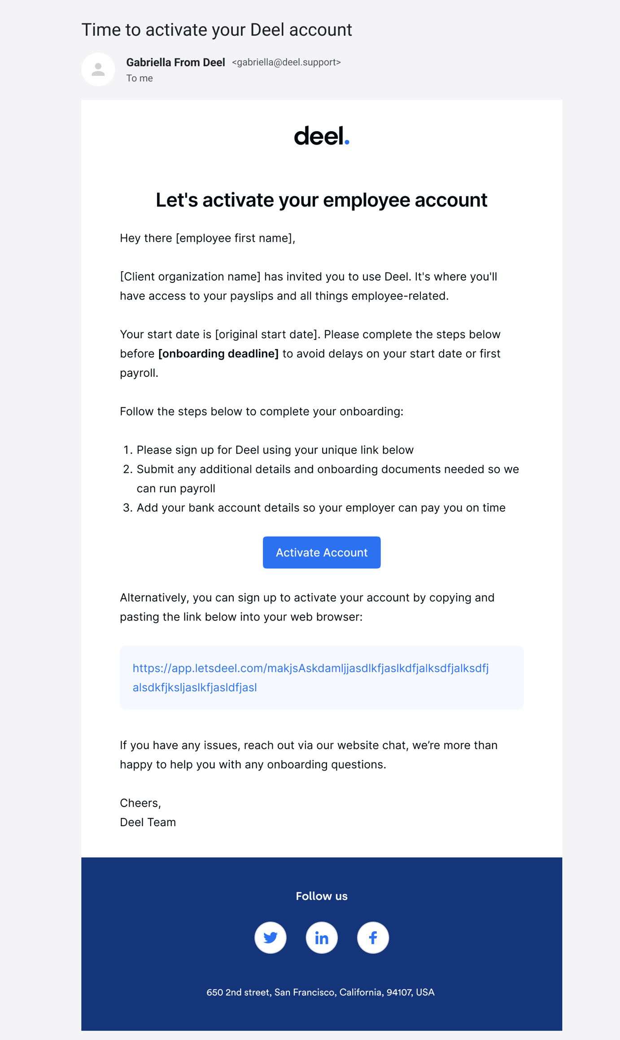This screenshot has height=1040, width=620.
Task: Select the gabriella@deel.support email address
Action: [x=286, y=62]
